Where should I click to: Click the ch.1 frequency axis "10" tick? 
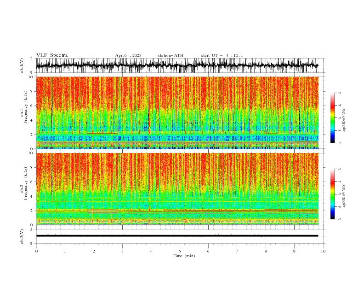pyautogui.click(x=31, y=77)
